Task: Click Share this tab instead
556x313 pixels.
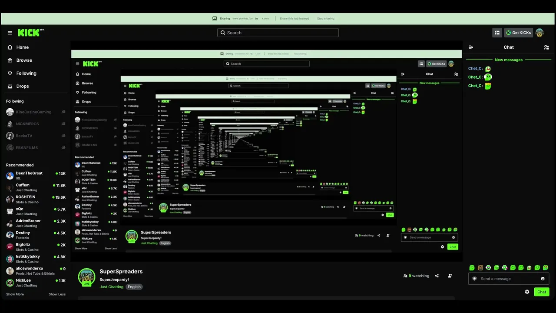Action: (x=295, y=19)
